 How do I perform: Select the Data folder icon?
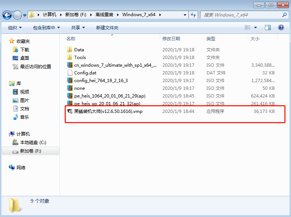[70, 49]
